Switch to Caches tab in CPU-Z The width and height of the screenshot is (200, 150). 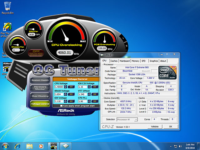point(114,61)
